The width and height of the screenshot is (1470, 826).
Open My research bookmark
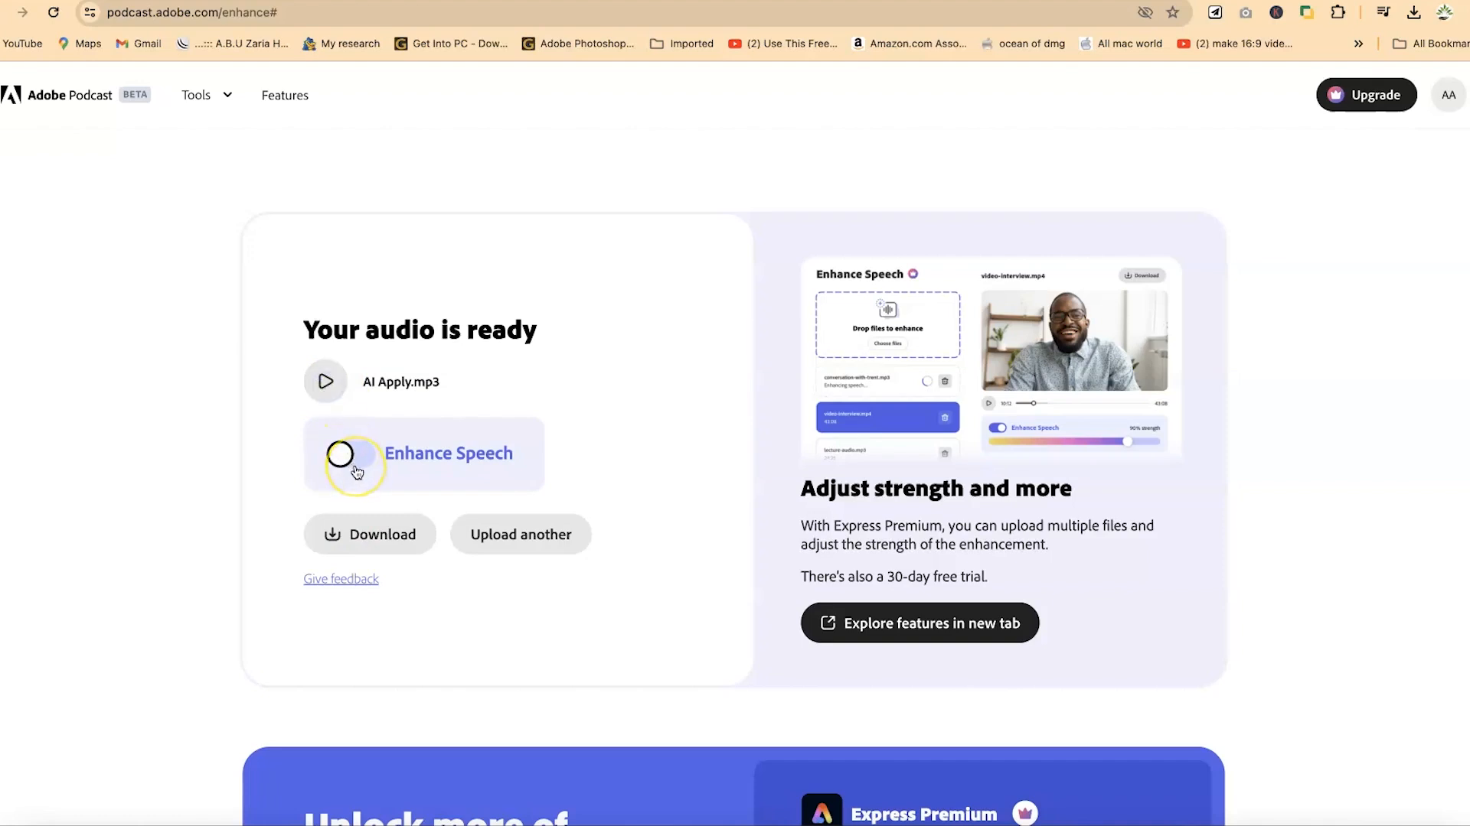341,44
